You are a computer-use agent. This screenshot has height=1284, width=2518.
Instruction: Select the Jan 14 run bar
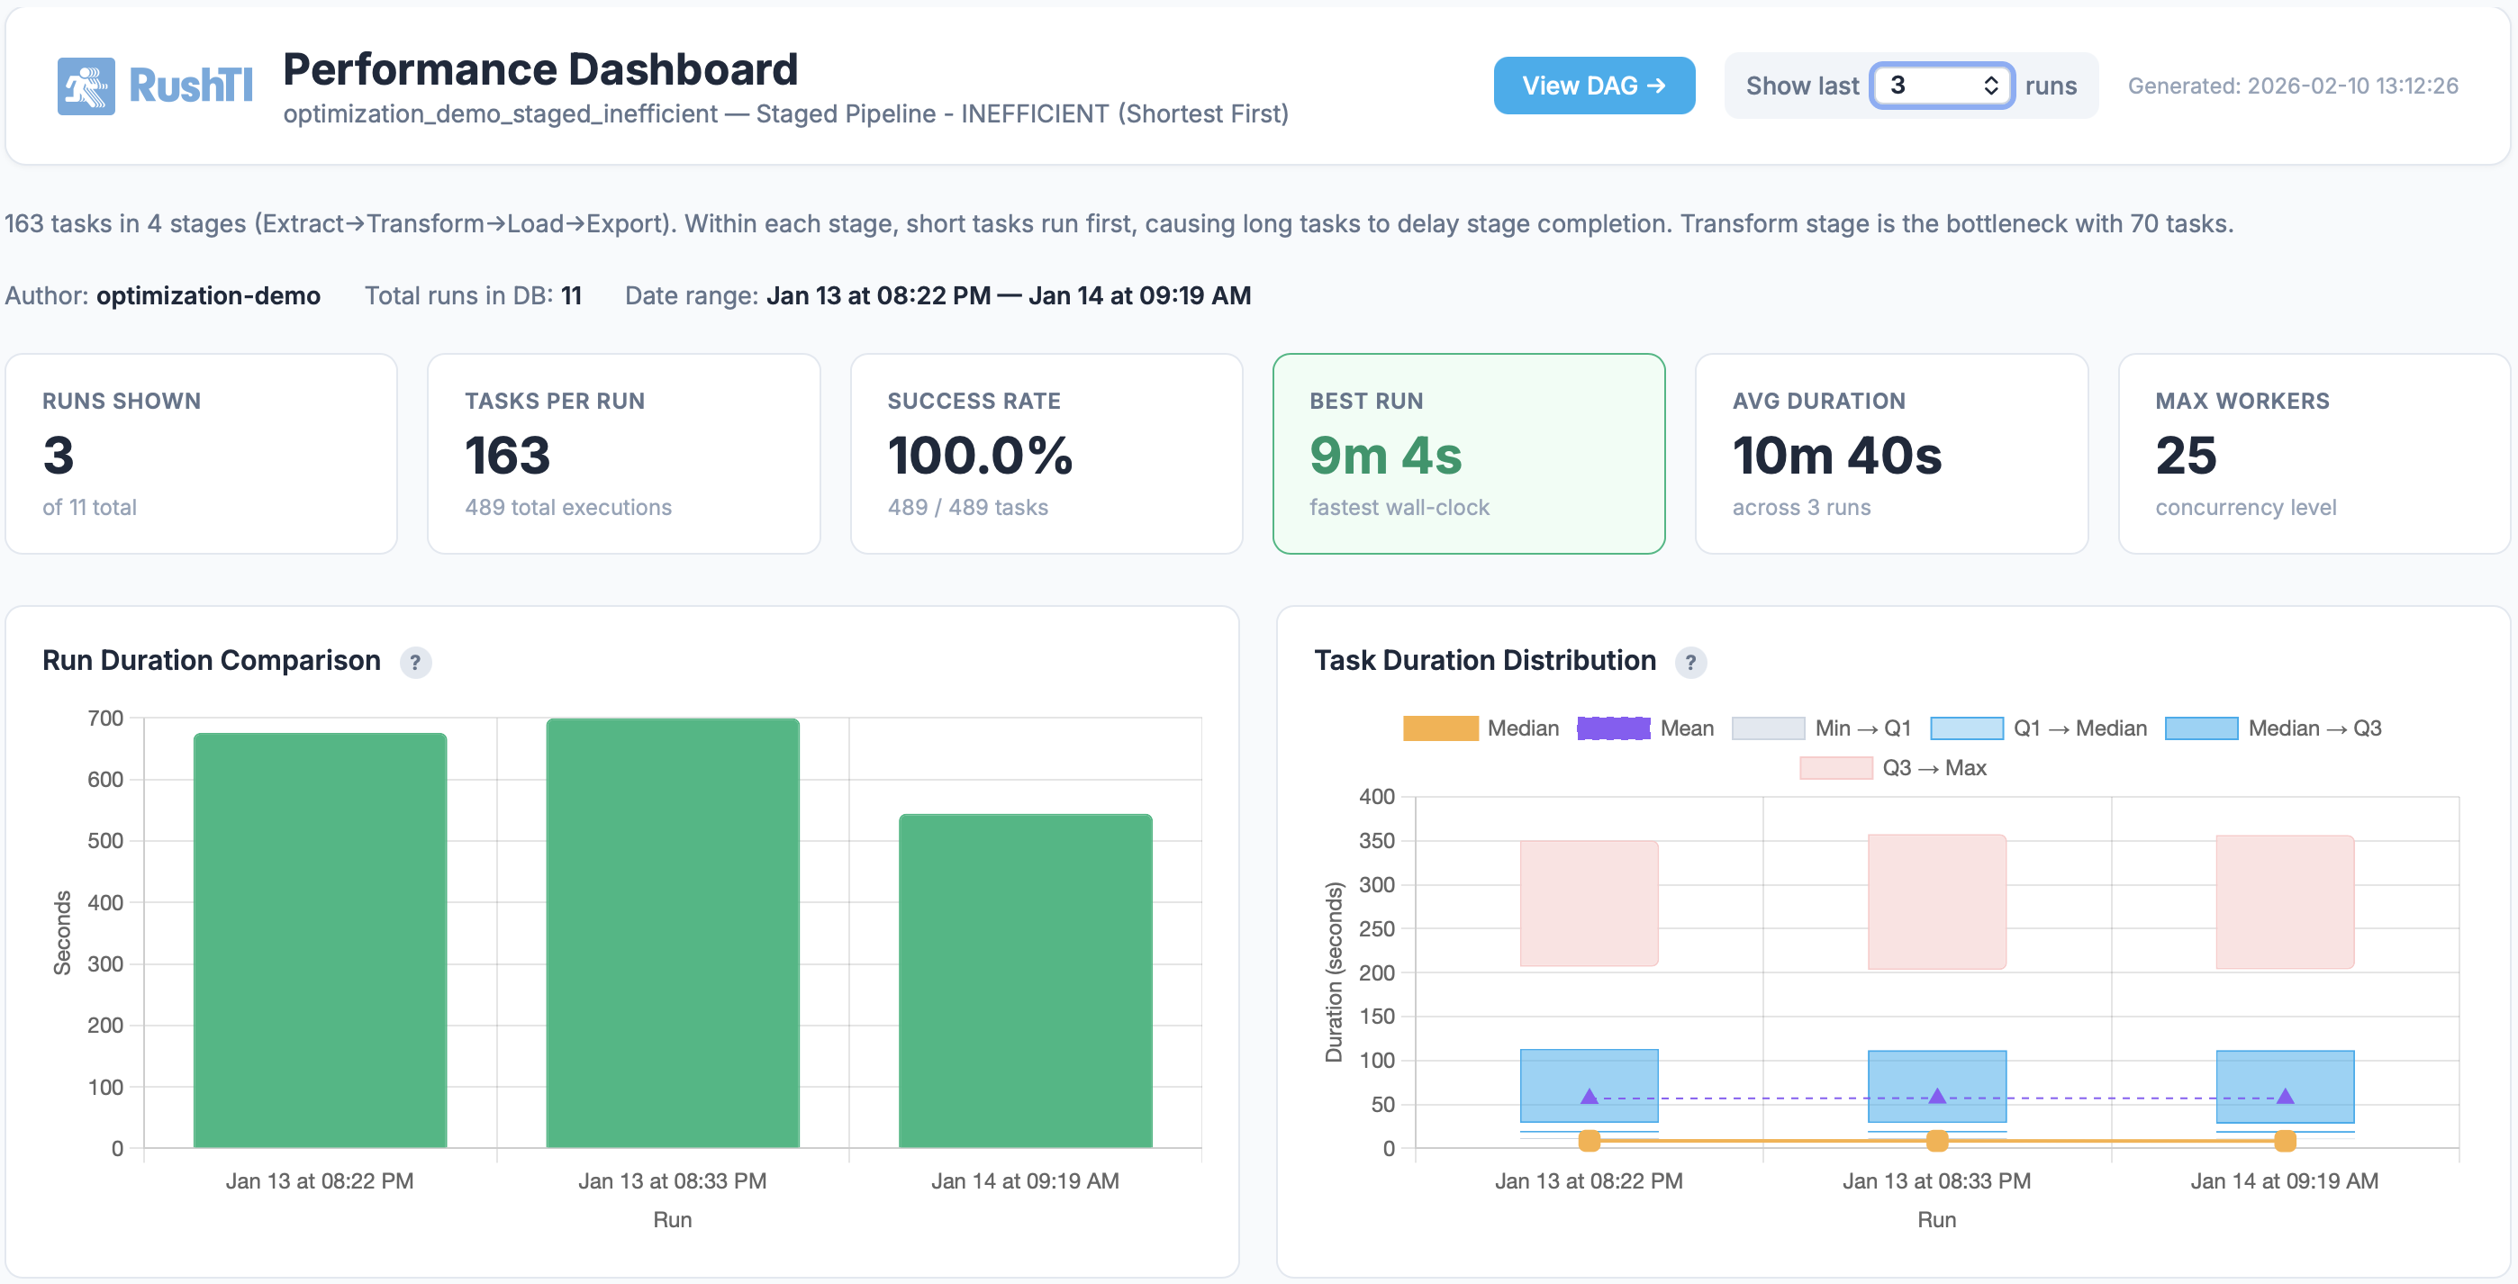tap(1026, 977)
